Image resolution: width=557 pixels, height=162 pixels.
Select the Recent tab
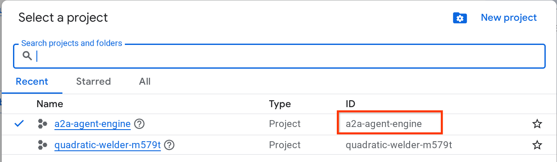(x=32, y=82)
